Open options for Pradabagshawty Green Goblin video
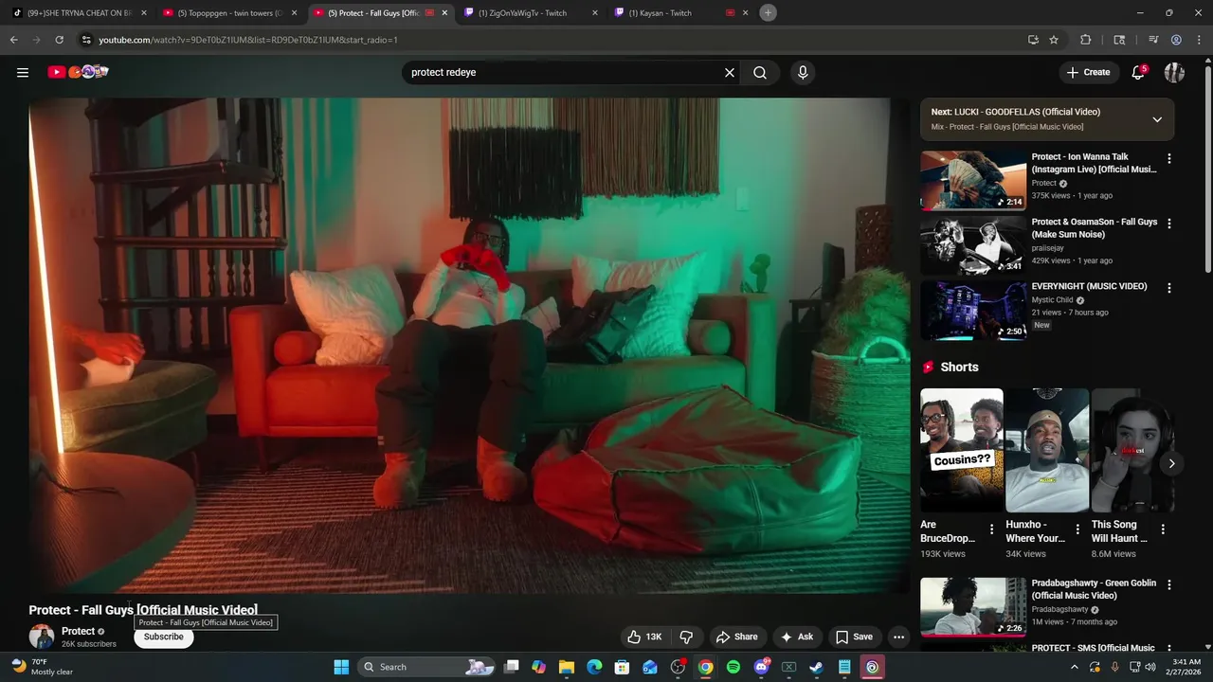The image size is (1213, 682). click(x=1168, y=585)
